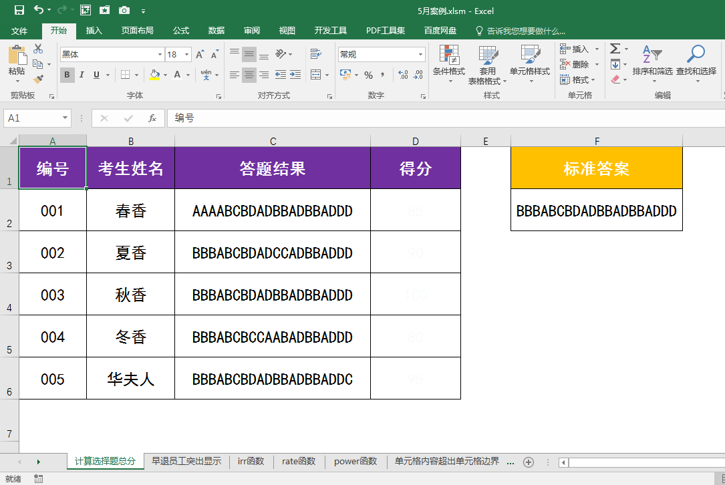Open Conditional Formatting (条件格式) menu
Viewport: 725px width, 485px height.
(x=449, y=64)
